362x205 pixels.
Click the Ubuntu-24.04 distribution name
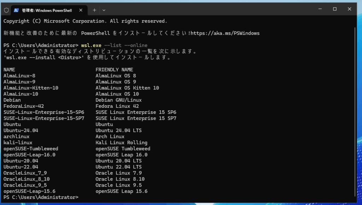pyautogui.click(x=21, y=130)
